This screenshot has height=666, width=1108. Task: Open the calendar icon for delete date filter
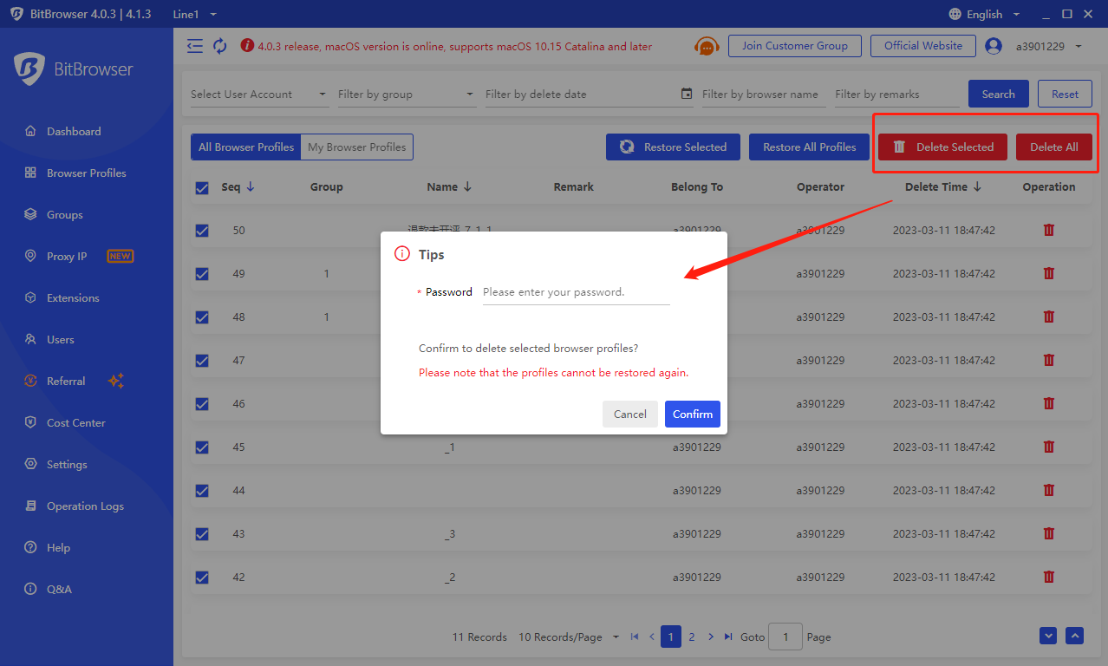[687, 94]
